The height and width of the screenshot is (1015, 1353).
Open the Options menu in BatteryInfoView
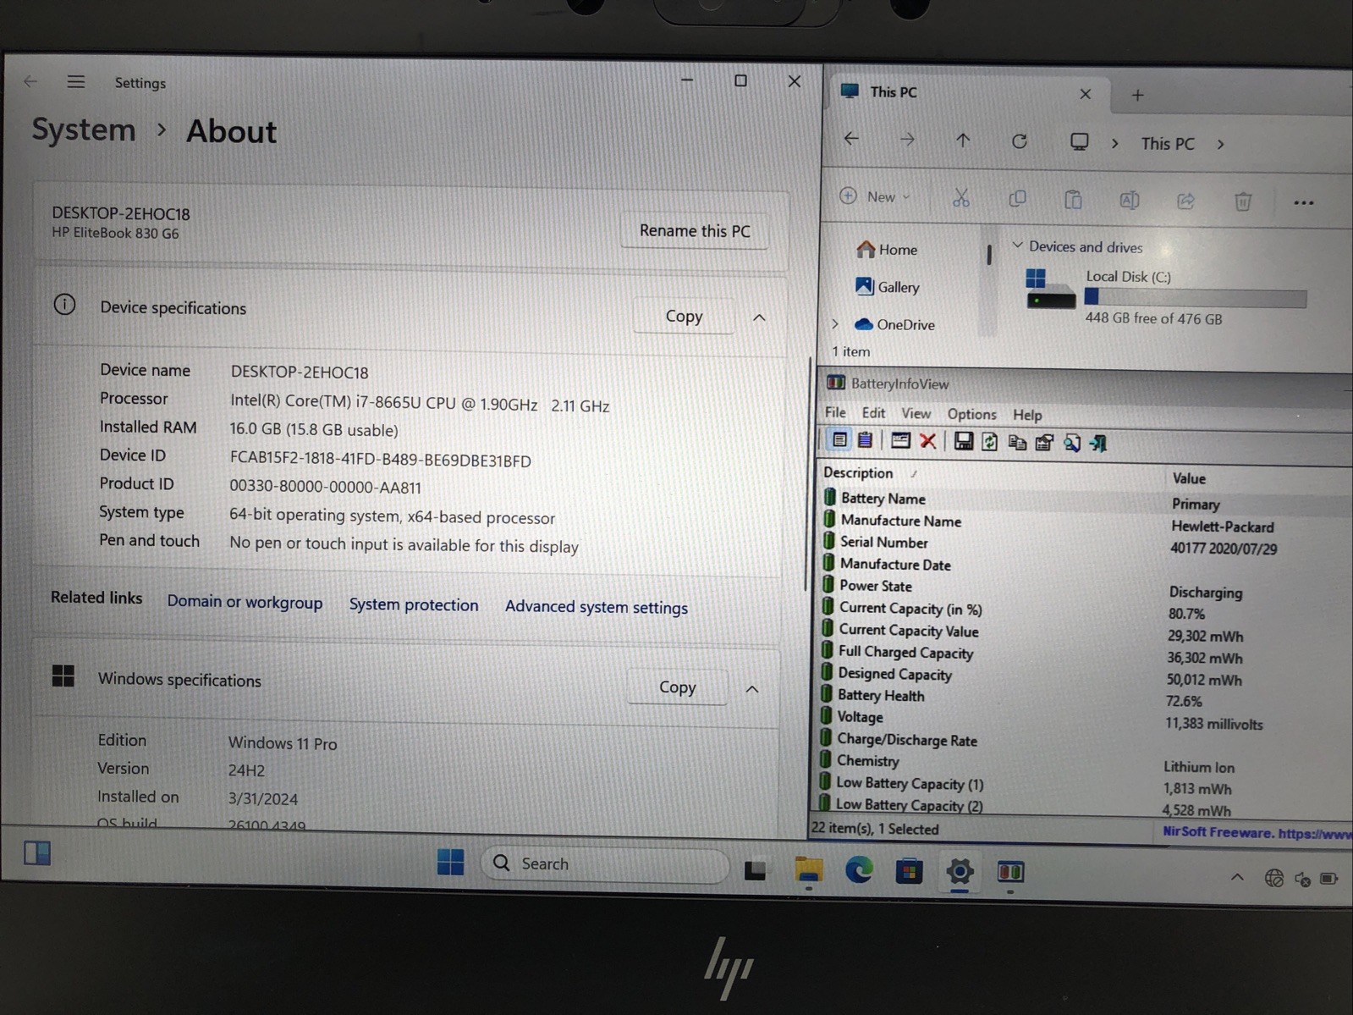pyautogui.click(x=971, y=414)
